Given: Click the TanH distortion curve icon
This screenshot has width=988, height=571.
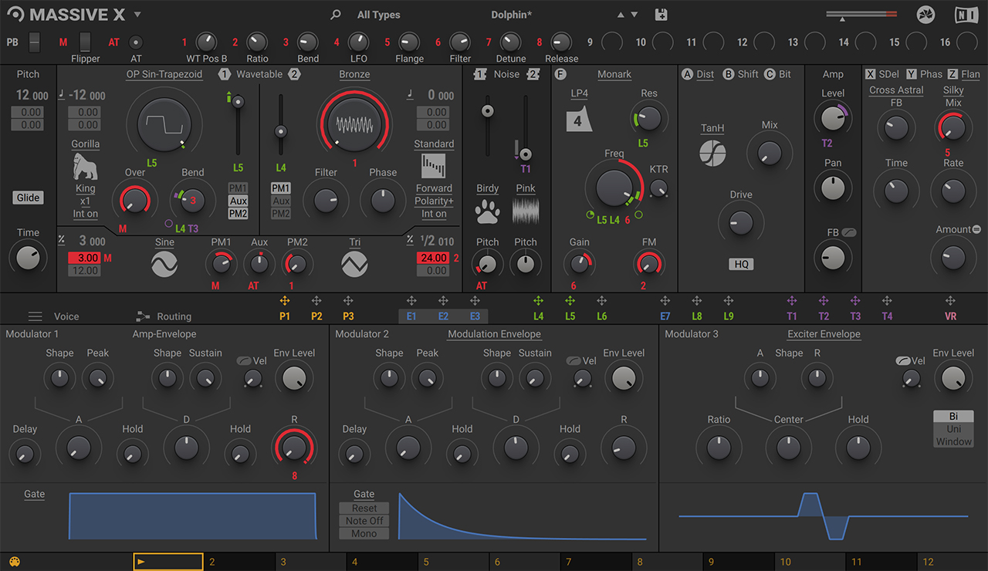Looking at the screenshot, I should pyautogui.click(x=712, y=152).
